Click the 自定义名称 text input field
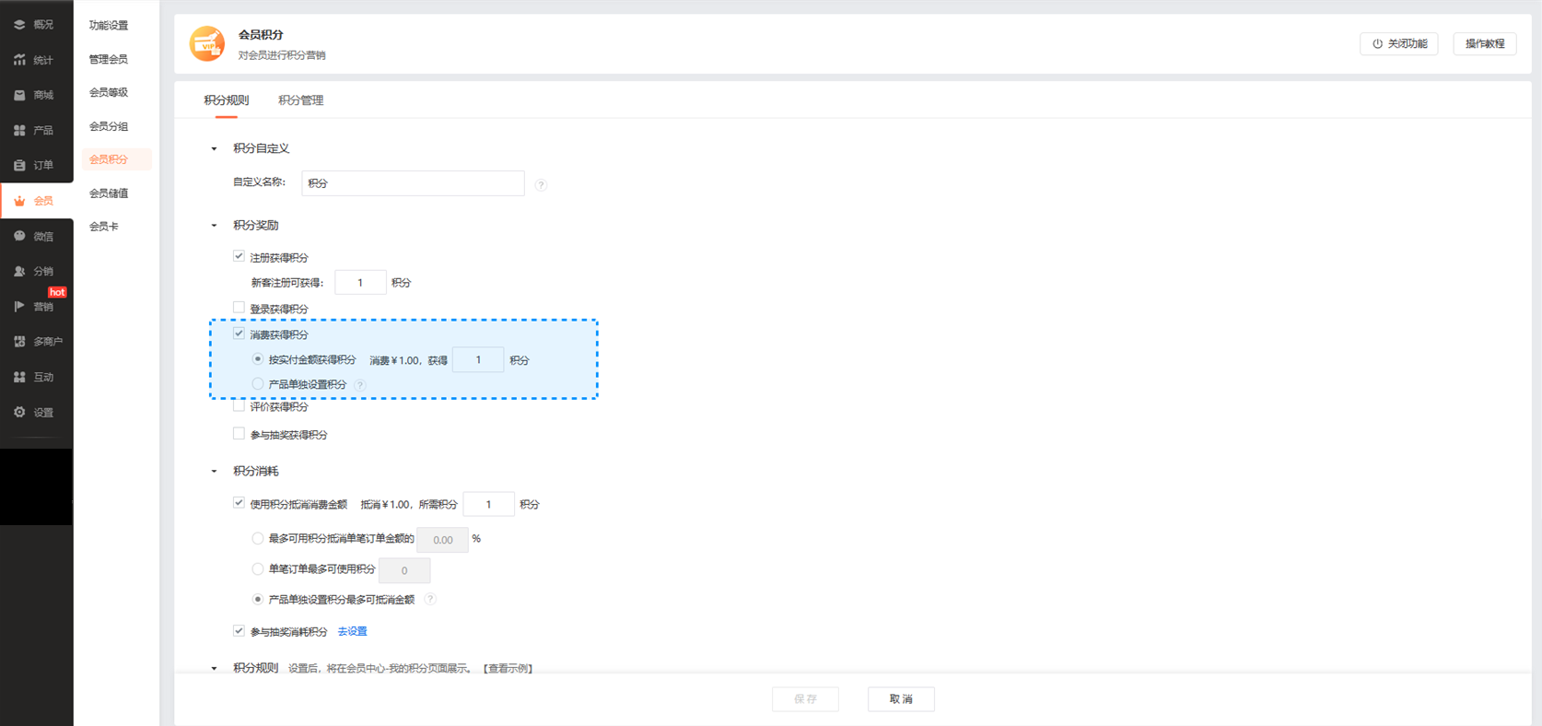The height and width of the screenshot is (726, 1542). point(413,183)
